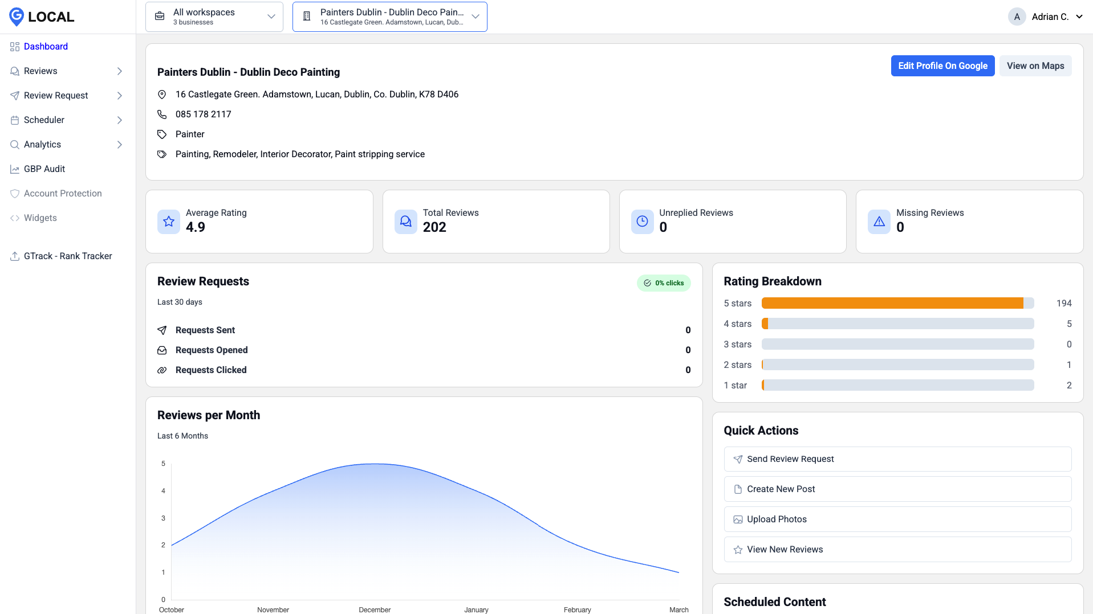
Task: Open GTrack - Rank Tracker via its upload icon
Action: point(15,256)
